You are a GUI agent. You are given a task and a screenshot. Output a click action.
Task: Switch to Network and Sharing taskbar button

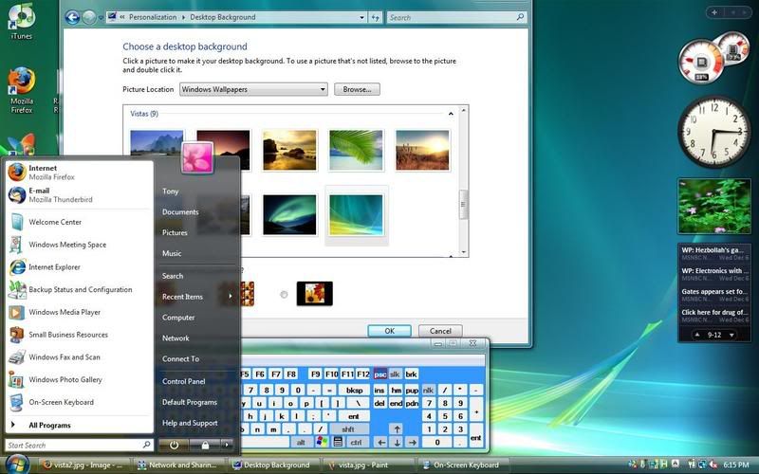[179, 465]
